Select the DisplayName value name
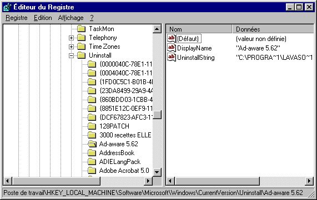The width and height of the screenshot is (317, 200). (x=194, y=48)
